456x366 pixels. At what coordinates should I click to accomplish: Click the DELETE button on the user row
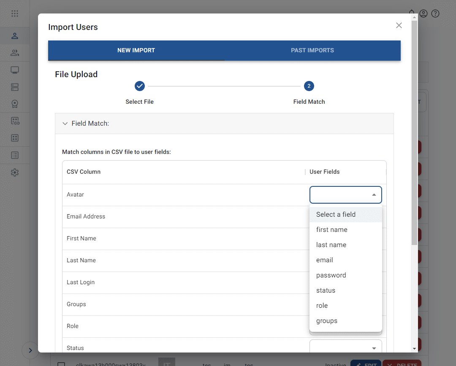(x=402, y=363)
